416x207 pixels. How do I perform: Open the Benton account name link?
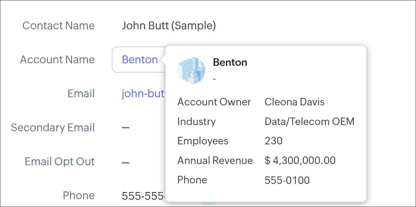140,60
